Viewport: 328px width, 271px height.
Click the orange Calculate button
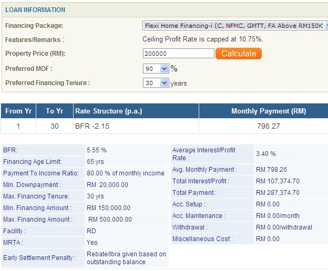pyautogui.click(x=239, y=54)
